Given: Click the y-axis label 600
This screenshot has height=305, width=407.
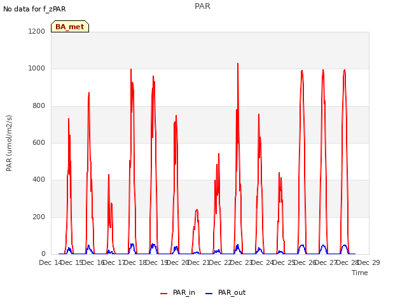Looking at the screenshot, I should (x=39, y=142).
